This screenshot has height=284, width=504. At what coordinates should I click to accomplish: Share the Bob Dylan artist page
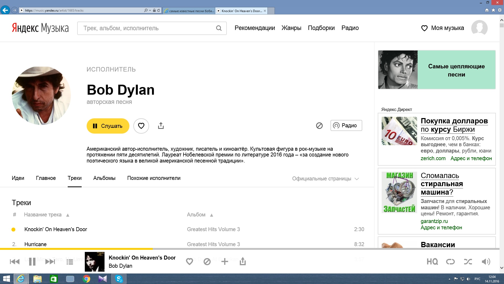[161, 126]
